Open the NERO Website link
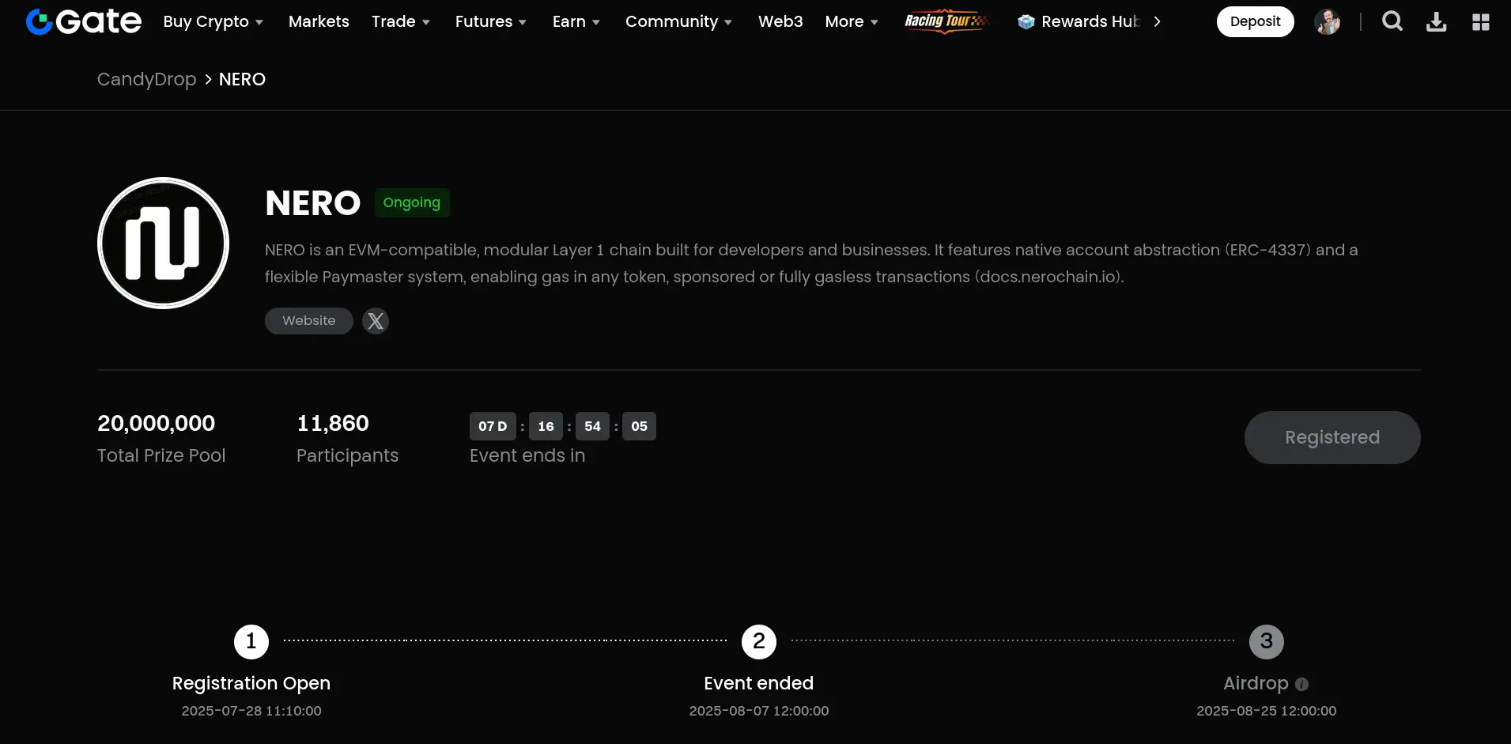 pos(309,321)
